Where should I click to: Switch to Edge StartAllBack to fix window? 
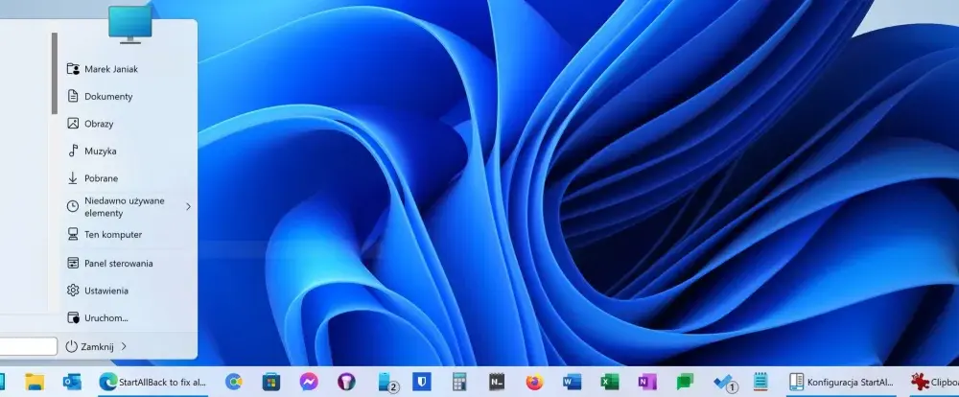(152, 382)
